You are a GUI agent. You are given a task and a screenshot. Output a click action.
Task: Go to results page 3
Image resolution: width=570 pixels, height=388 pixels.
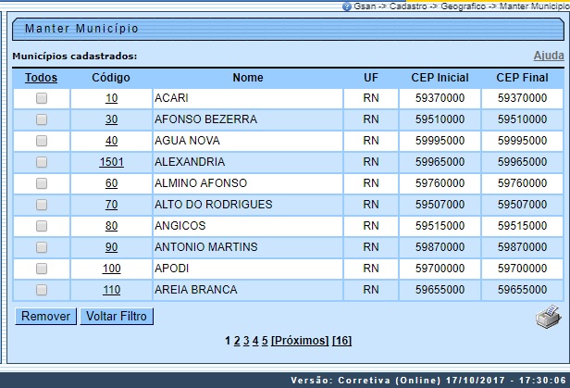pos(246,341)
